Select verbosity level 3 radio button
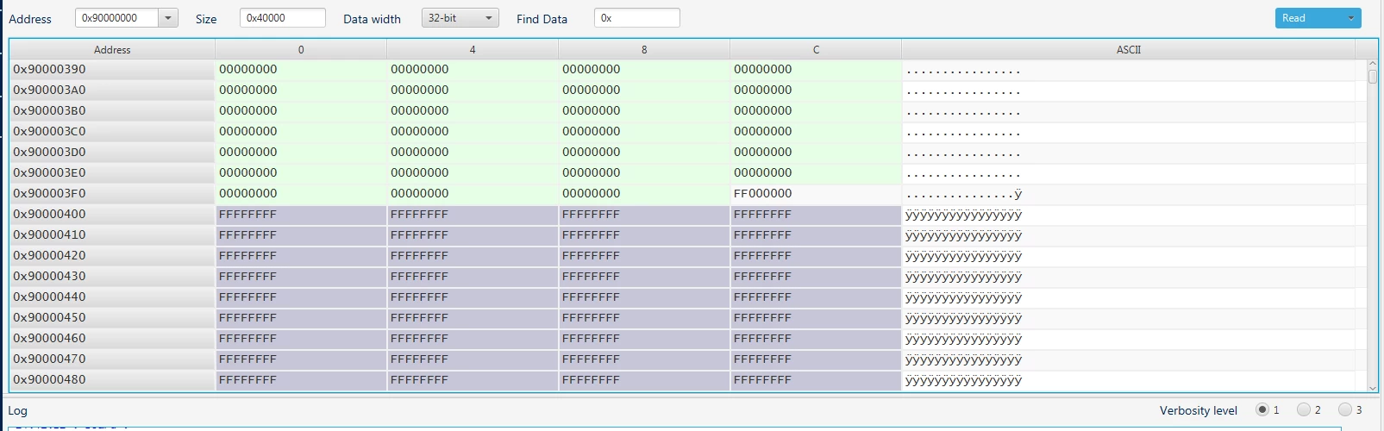Viewport: 1384px width, 431px height. coord(1345,409)
